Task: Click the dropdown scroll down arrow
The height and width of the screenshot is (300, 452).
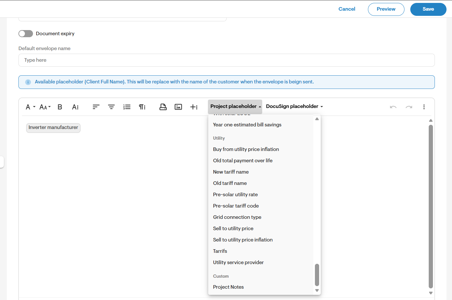Action: (x=317, y=290)
